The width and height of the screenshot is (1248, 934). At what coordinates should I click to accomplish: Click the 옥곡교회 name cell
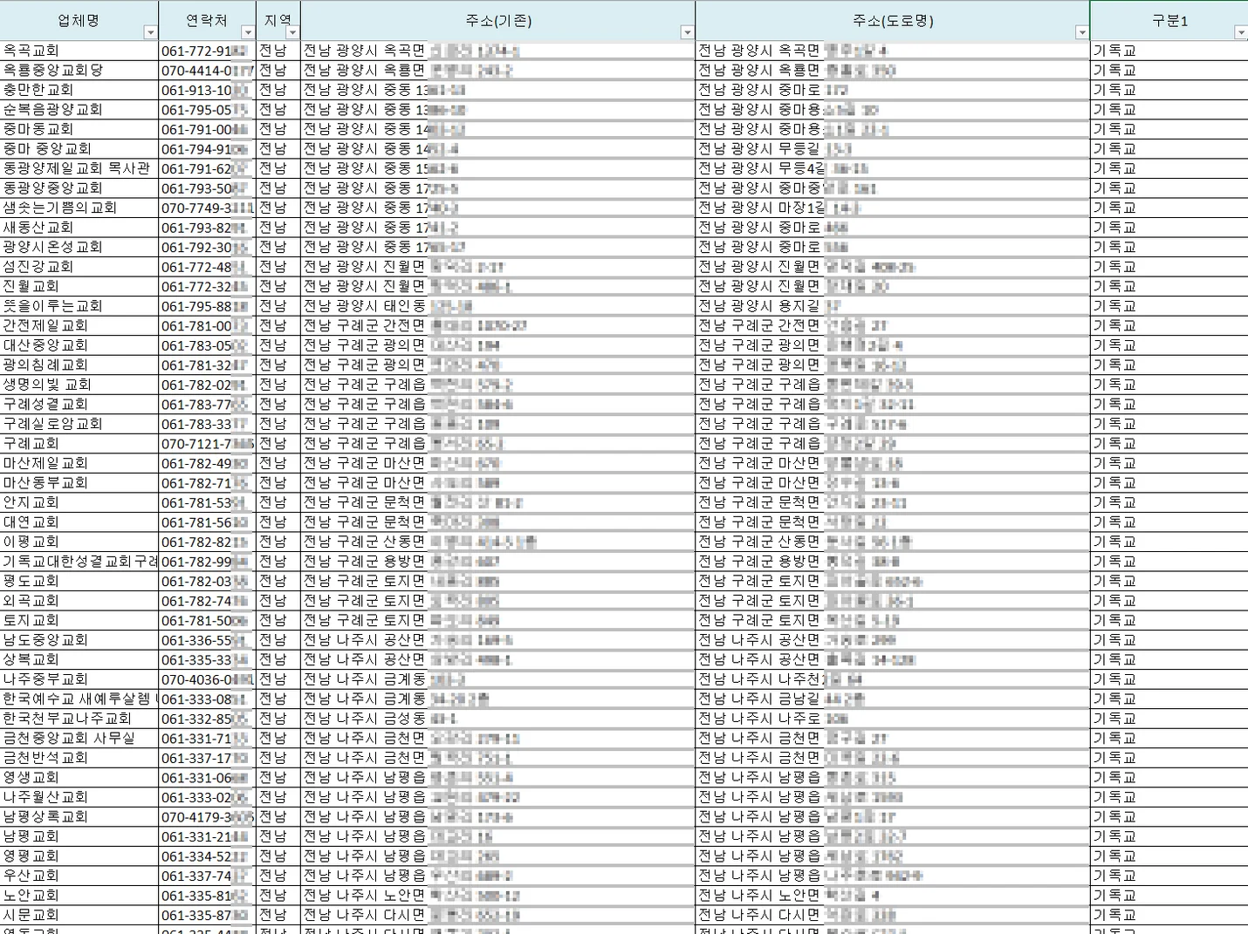[79, 51]
